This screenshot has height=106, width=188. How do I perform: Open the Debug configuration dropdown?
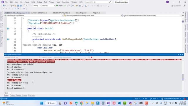37,6
